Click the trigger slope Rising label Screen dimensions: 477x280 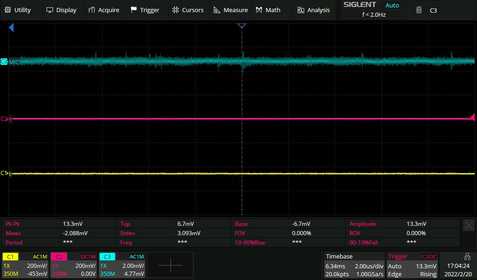tap(429, 274)
